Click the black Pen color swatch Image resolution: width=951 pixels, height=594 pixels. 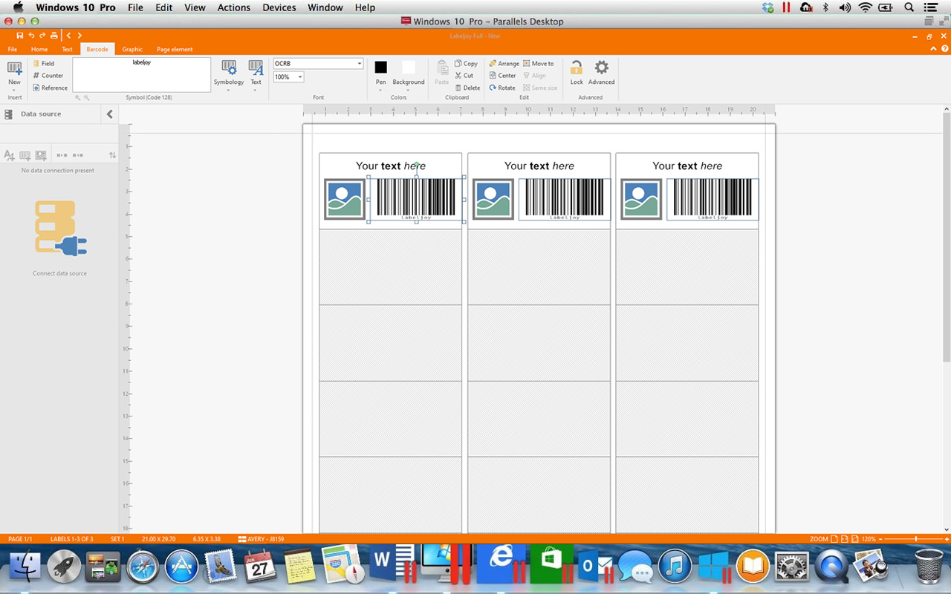pos(380,68)
